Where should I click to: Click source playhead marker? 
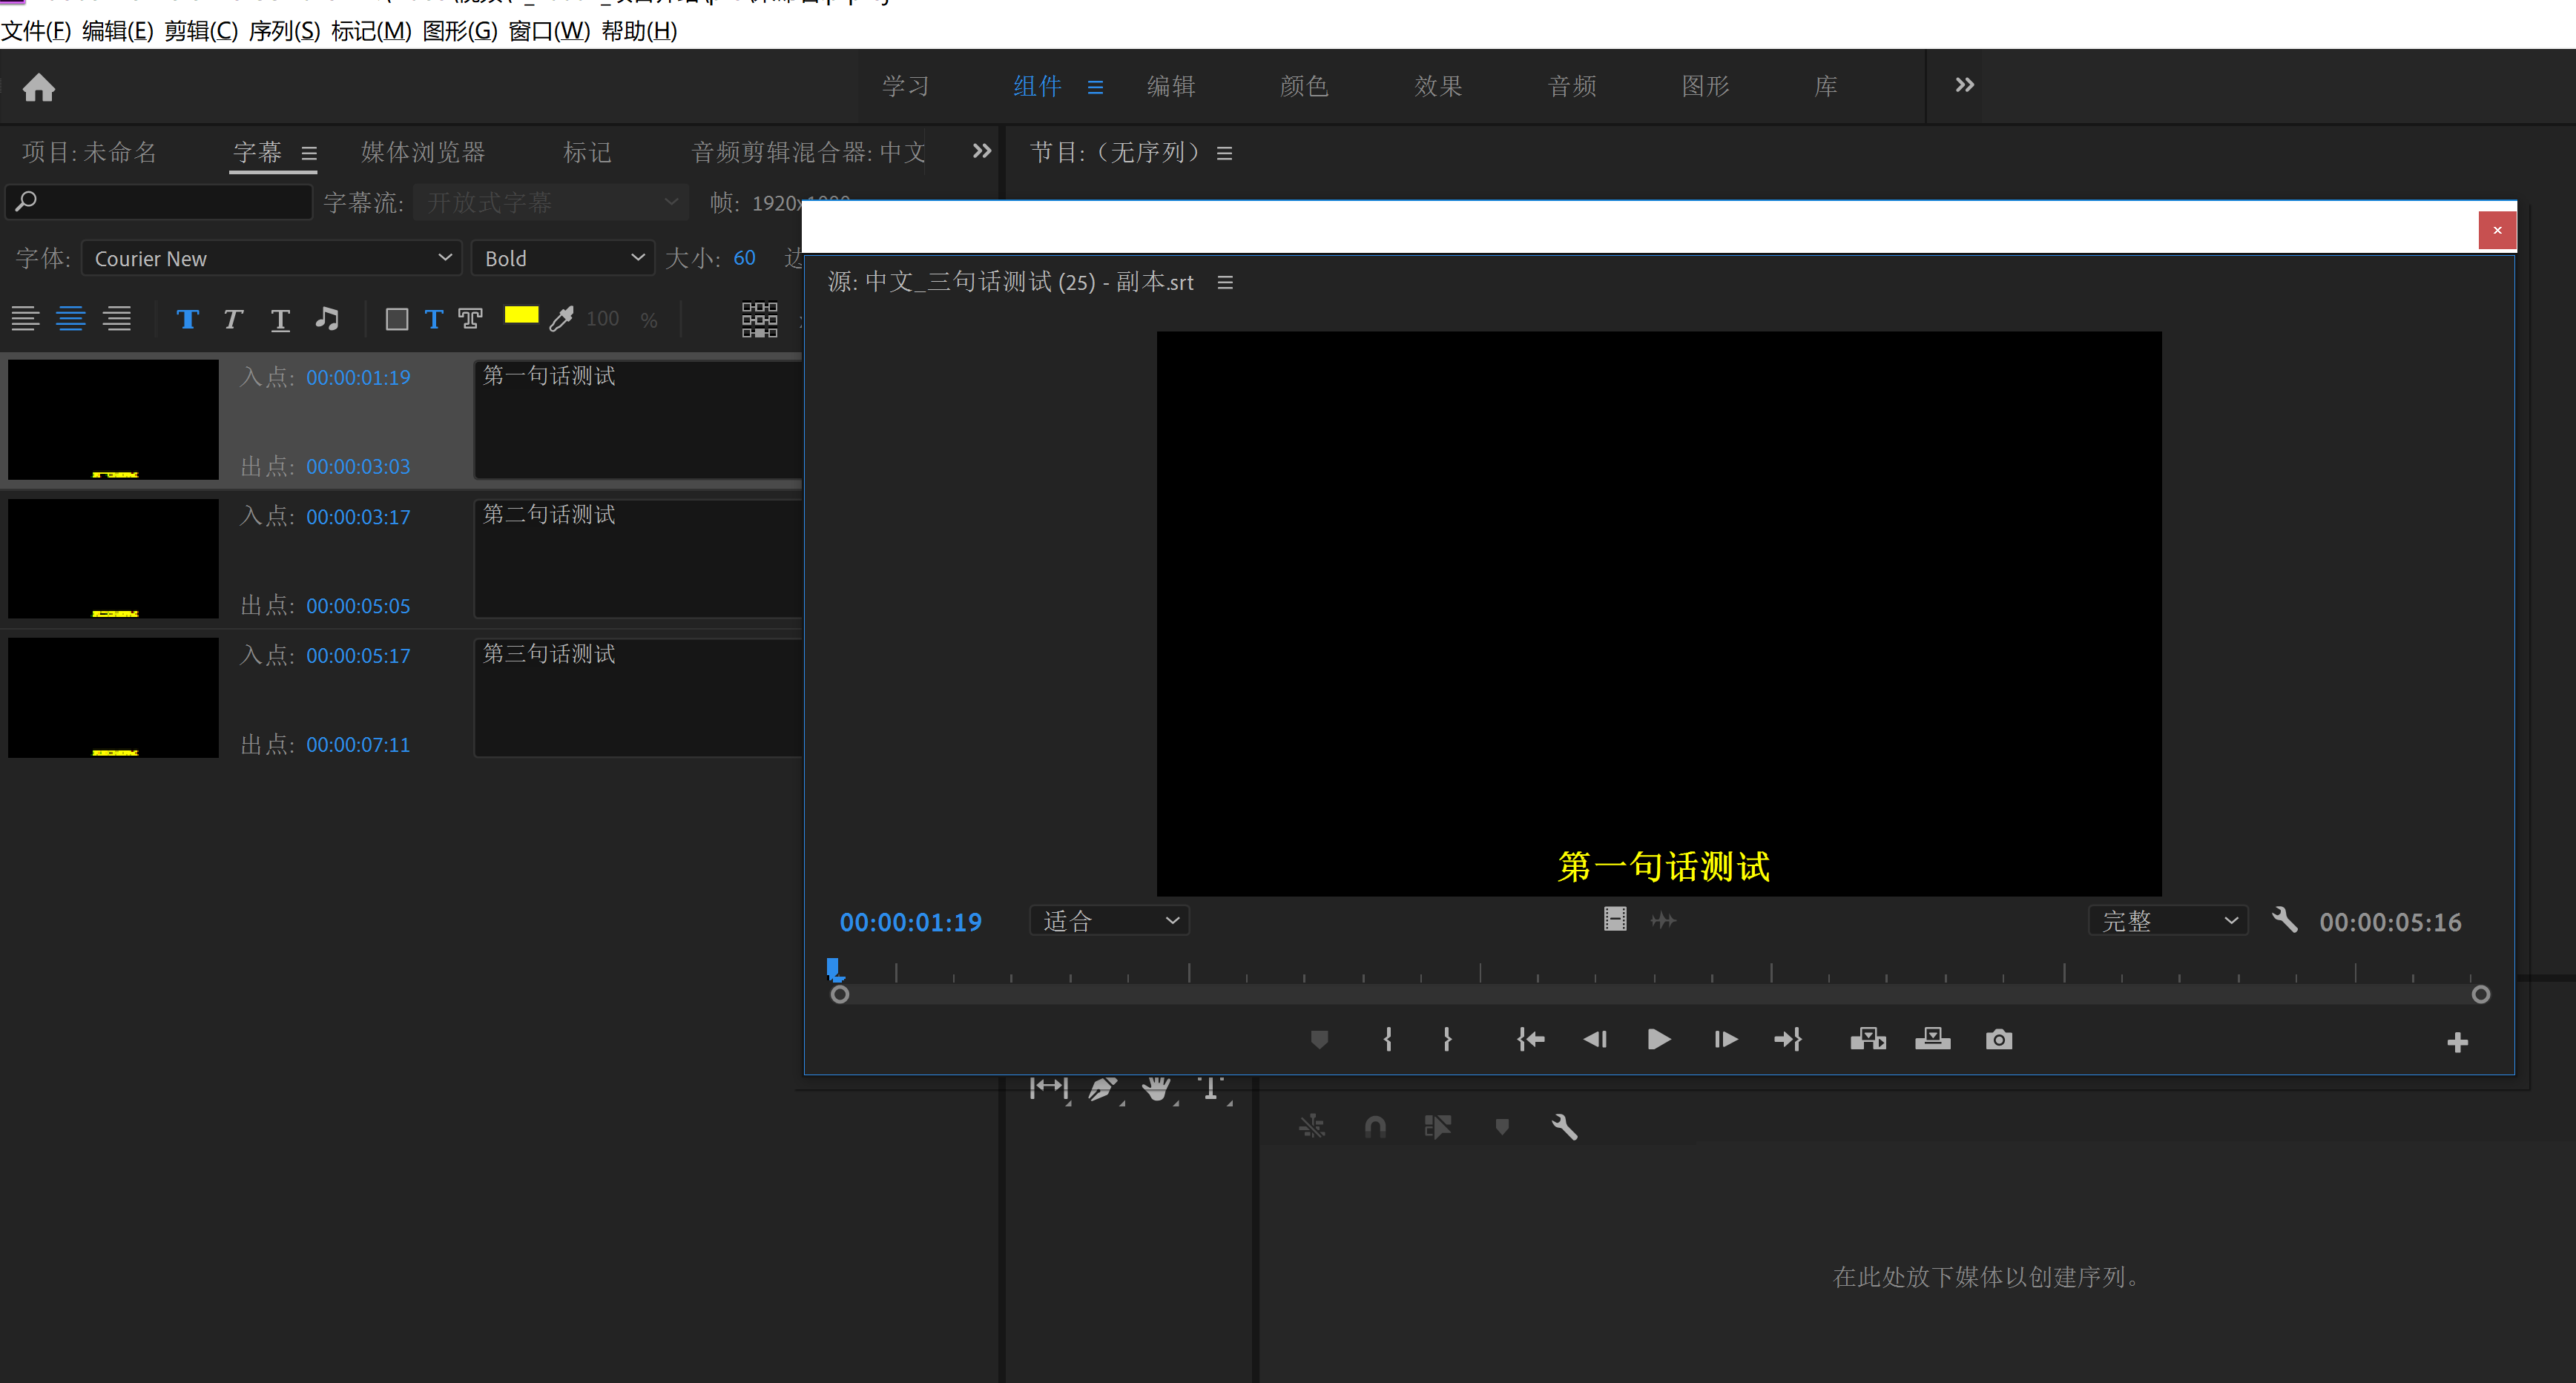click(x=833, y=968)
